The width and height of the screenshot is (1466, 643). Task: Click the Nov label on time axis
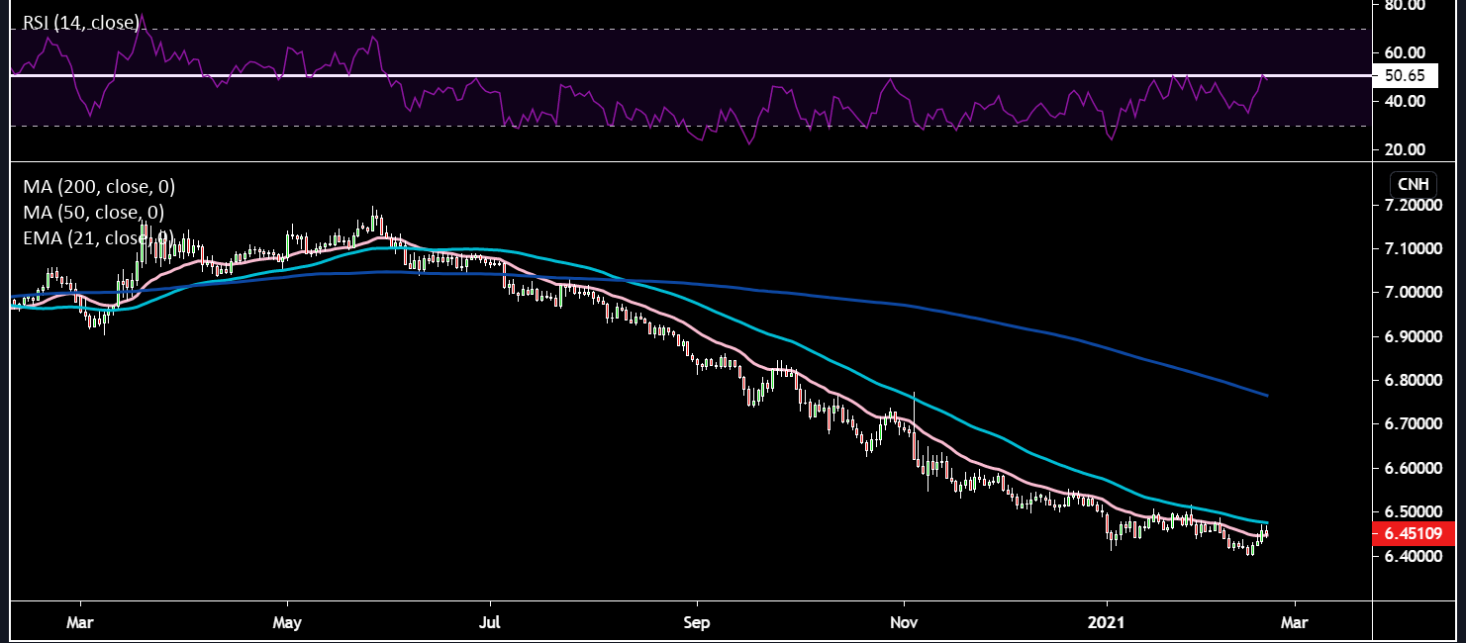pyautogui.click(x=904, y=623)
